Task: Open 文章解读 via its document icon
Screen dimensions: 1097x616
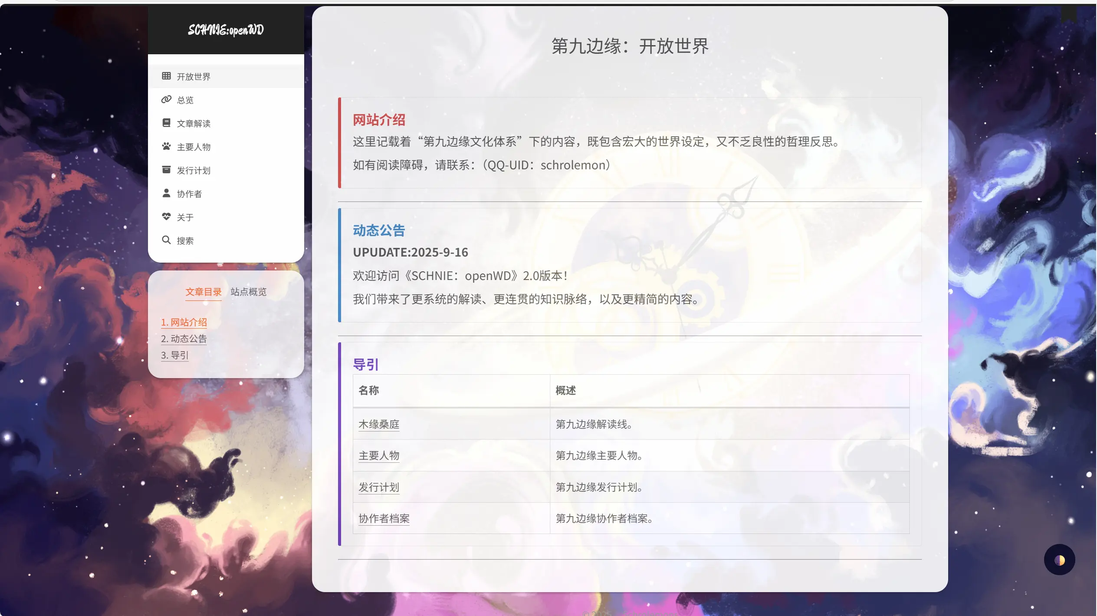Action: coord(166,123)
